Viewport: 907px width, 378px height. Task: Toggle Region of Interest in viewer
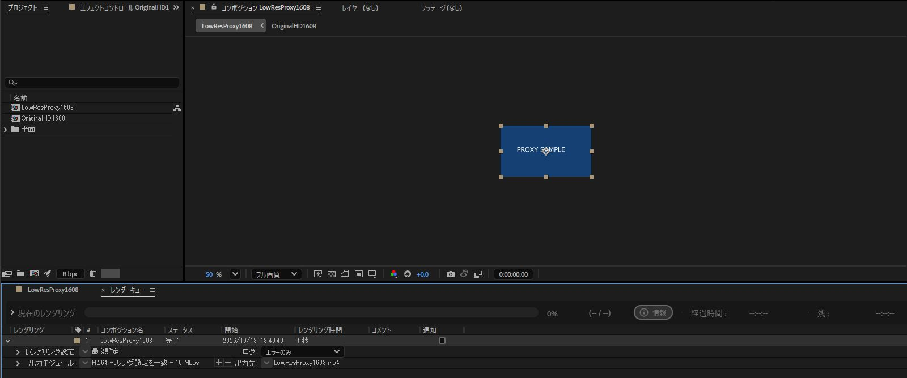point(359,274)
